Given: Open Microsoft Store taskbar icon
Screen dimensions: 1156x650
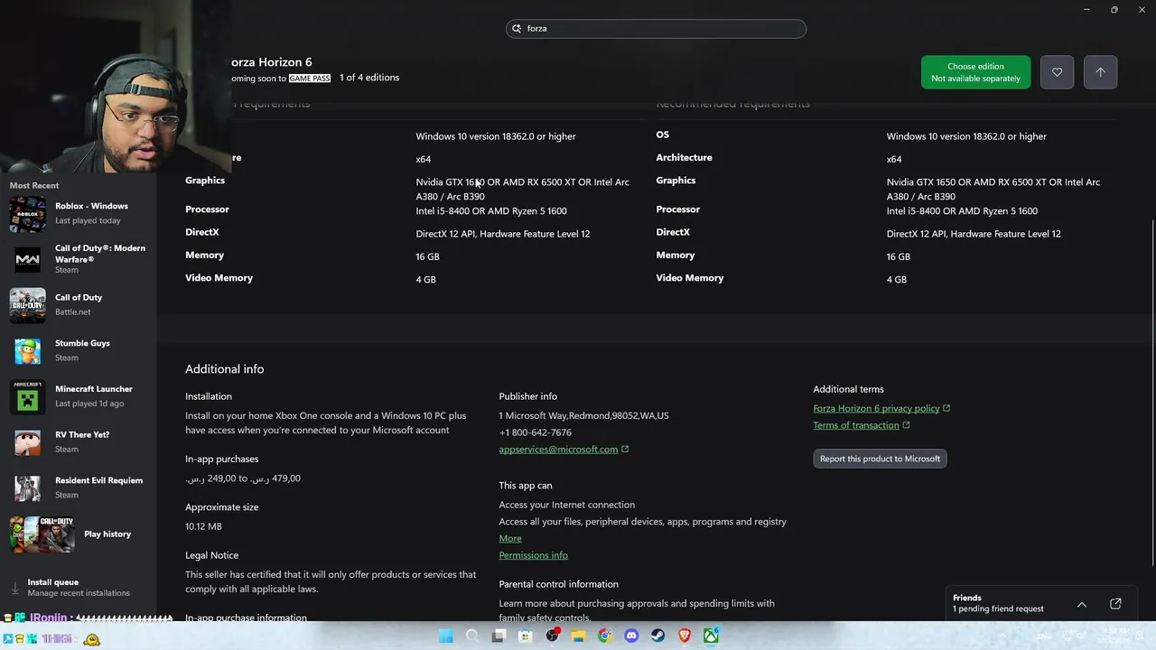Looking at the screenshot, I should pyautogui.click(x=525, y=636).
